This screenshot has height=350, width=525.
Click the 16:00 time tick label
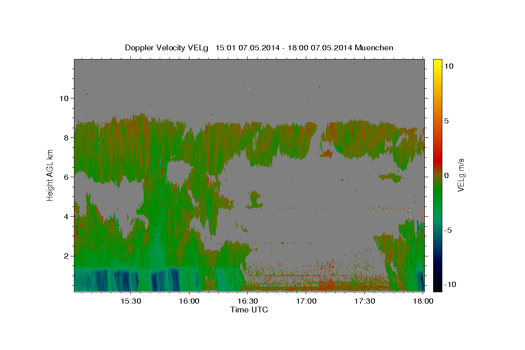[x=189, y=301]
